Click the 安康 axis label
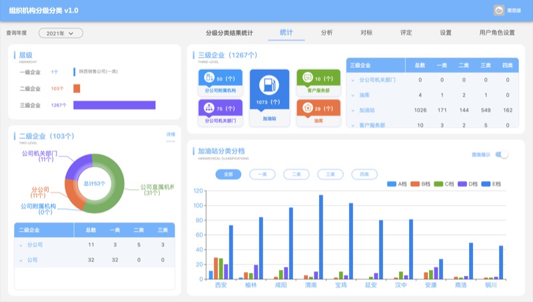Image resolution: width=533 pixels, height=302 pixels. tap(430, 285)
